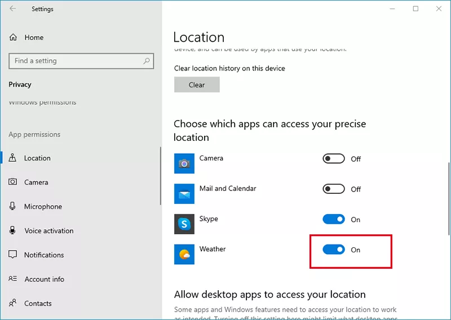Click the Privacy heading in the sidebar
This screenshot has width=451, height=320.
[x=20, y=85]
